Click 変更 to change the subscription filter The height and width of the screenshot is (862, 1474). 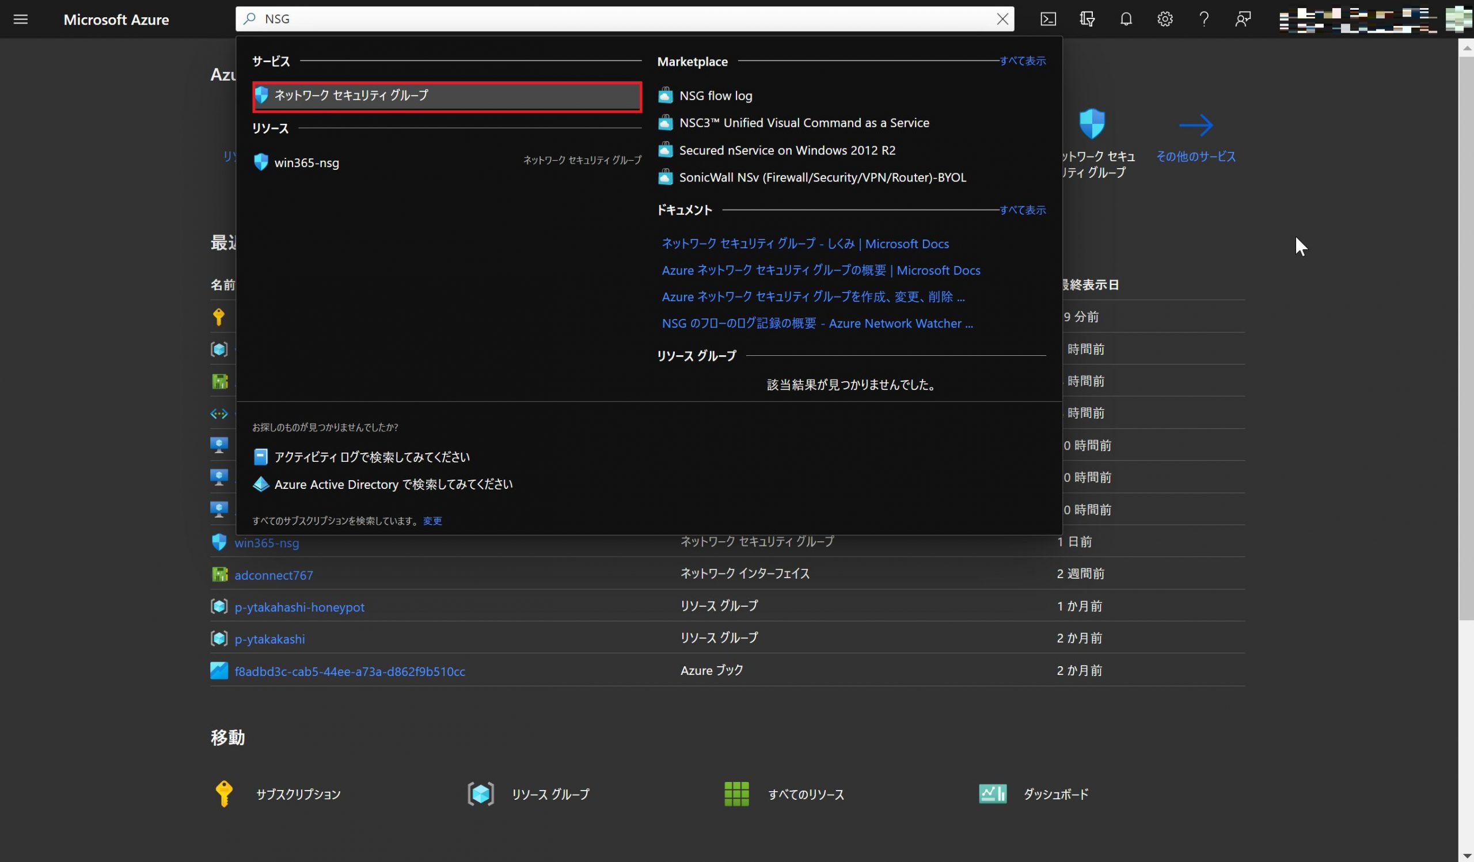click(432, 521)
